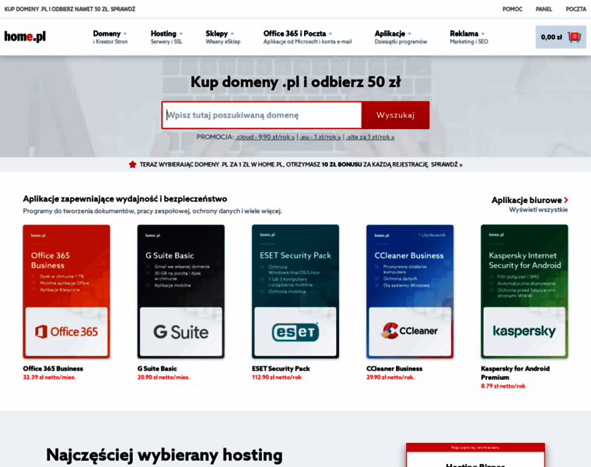Focus the domain search input field

262,115
